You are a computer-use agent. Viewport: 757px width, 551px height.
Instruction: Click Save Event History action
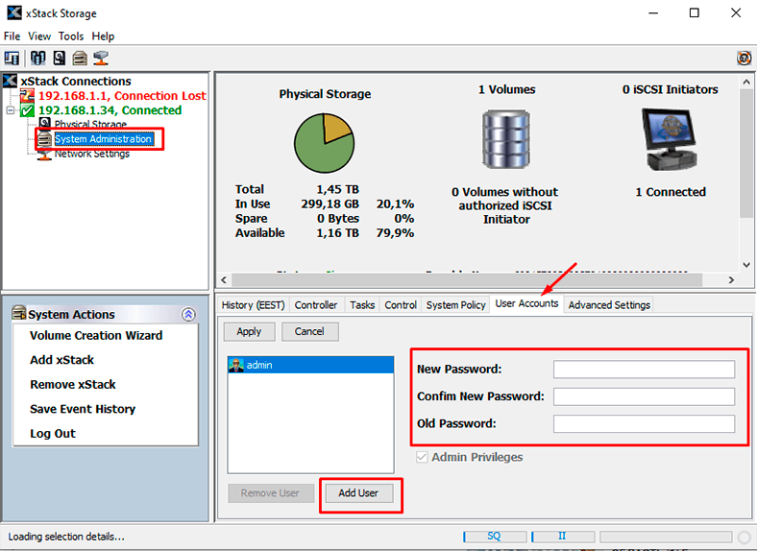(83, 409)
